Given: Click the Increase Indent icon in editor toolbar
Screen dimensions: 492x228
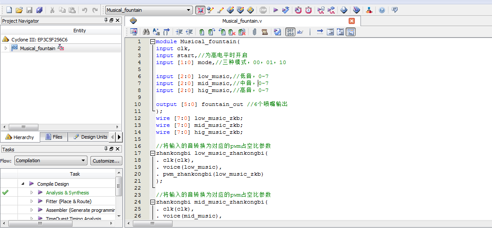Looking at the screenshot, I should click(179, 32).
